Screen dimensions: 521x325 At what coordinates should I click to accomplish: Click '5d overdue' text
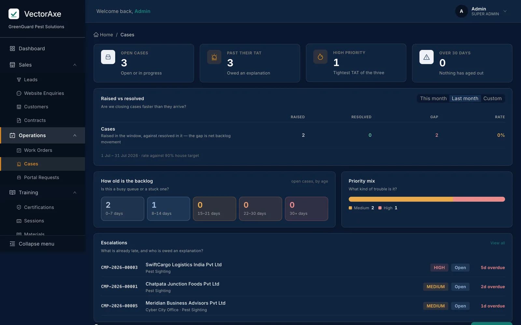pos(493,267)
